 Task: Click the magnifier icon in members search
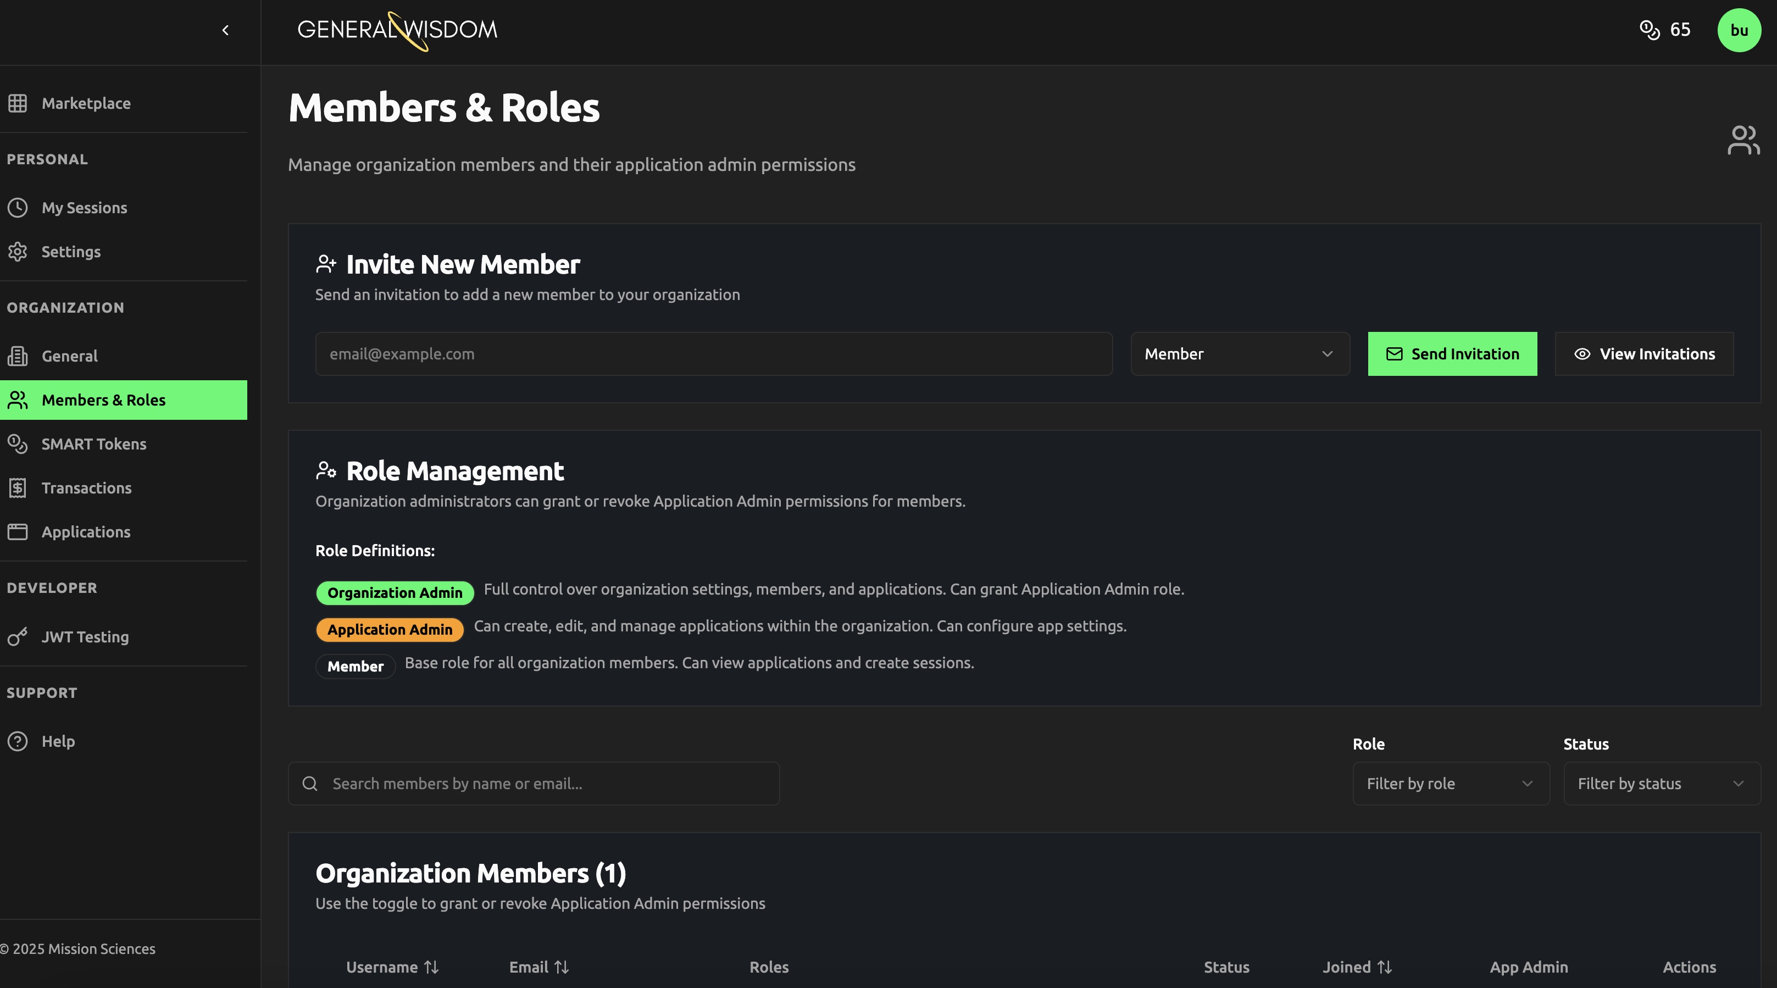pos(310,784)
